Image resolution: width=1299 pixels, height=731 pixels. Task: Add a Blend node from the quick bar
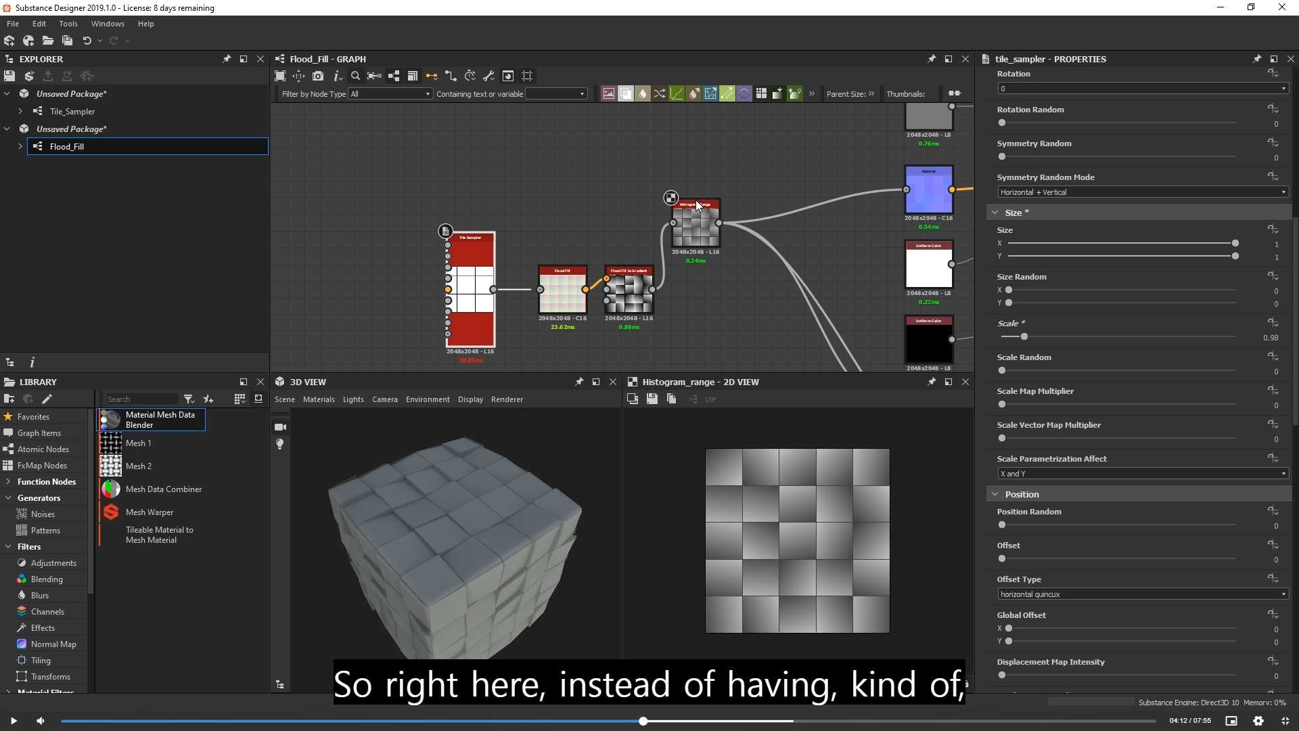click(626, 93)
